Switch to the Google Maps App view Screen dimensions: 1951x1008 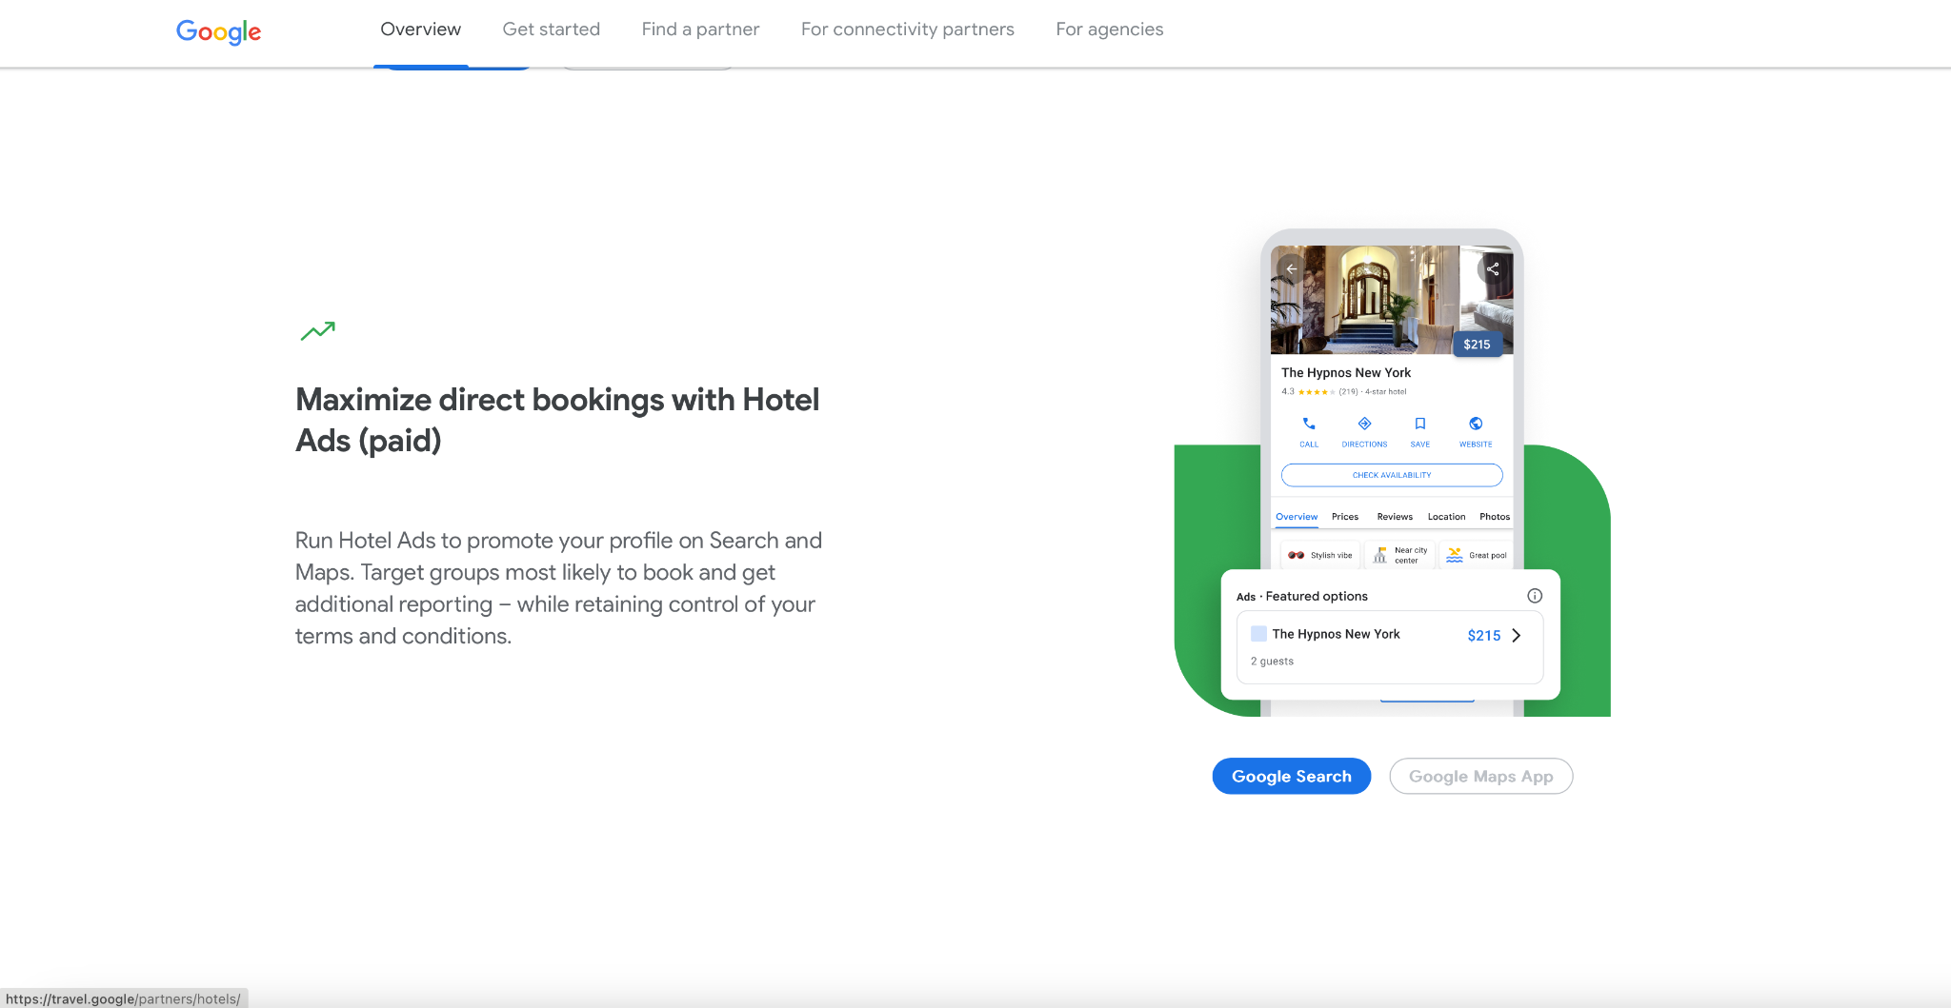1480,777
